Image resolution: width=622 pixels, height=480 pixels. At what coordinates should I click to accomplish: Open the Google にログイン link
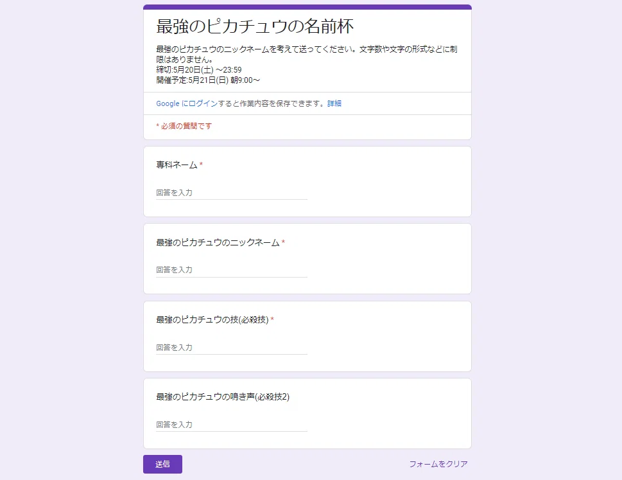[187, 103]
